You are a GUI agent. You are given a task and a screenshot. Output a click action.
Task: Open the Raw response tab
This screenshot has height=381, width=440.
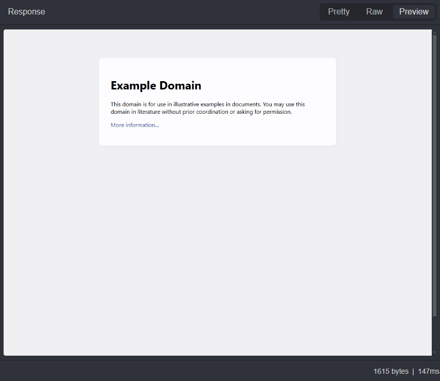[x=374, y=12]
